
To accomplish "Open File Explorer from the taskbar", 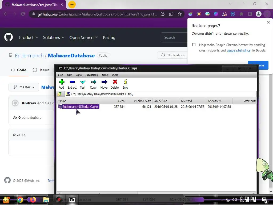I will pos(46,200).
